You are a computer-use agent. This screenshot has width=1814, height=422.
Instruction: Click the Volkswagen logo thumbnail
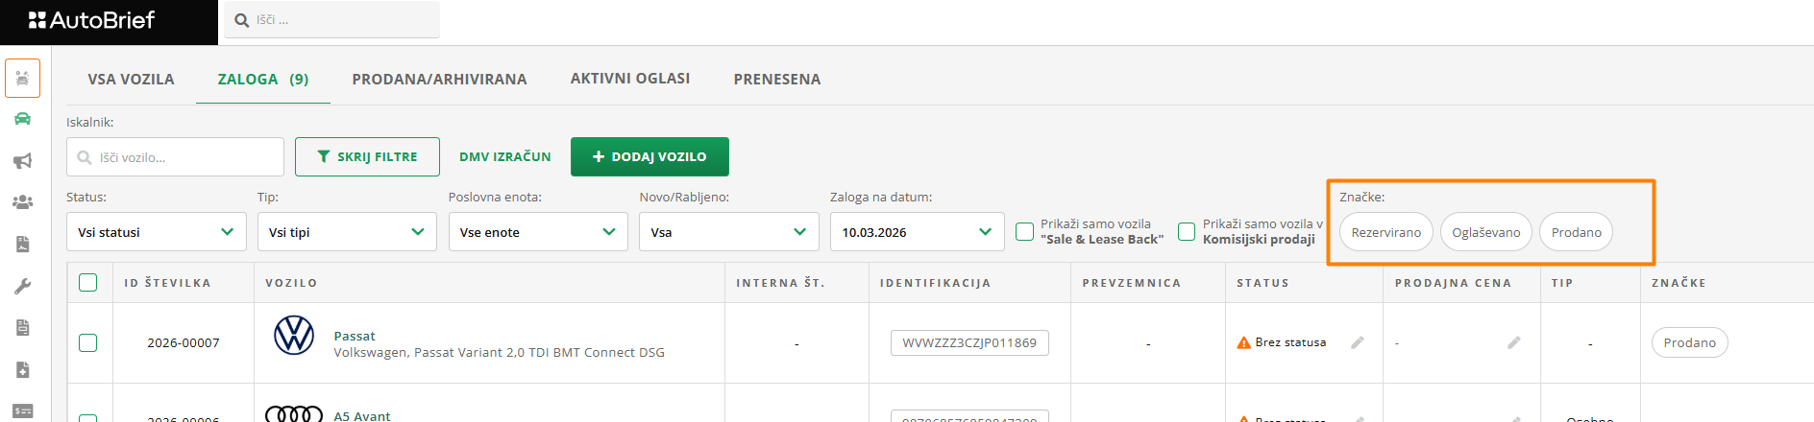click(294, 336)
